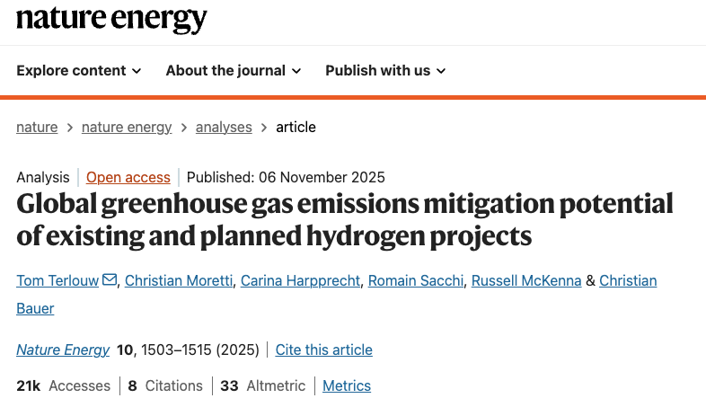Open the nature energy breadcrumb link

[127, 128]
